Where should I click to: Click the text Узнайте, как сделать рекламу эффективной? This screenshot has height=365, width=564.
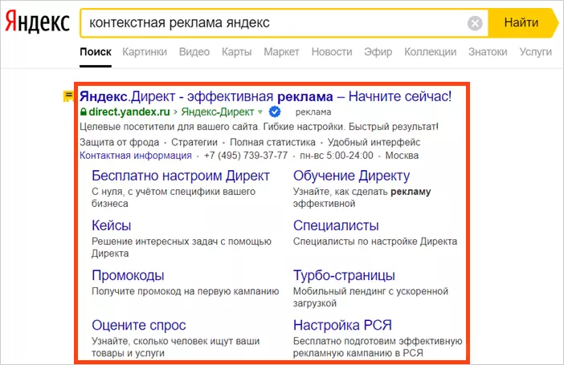[x=362, y=197]
